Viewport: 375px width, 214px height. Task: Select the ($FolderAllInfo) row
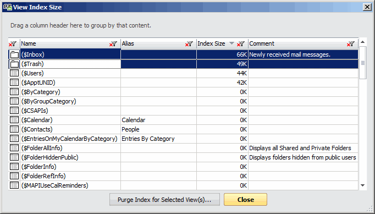[184, 148]
